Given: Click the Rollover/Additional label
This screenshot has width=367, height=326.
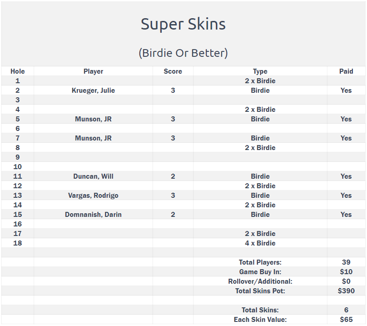Looking at the screenshot, I should [x=260, y=281].
